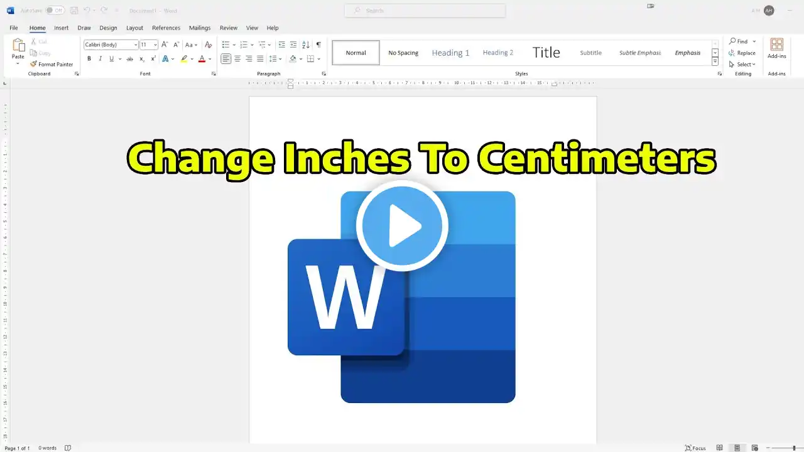Switch to the Mailings tab
Image resolution: width=804 pixels, height=452 pixels.
[200, 28]
